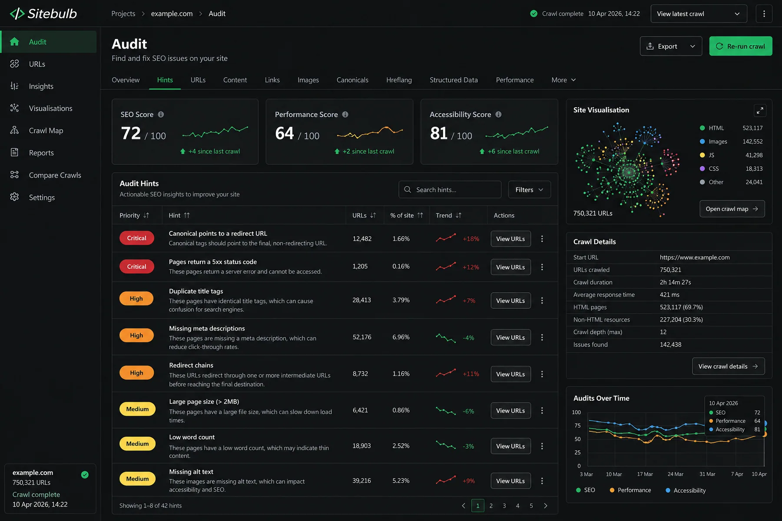Toggle Accessibility series in chart legend
The height and width of the screenshot is (521, 782).
(x=686, y=491)
